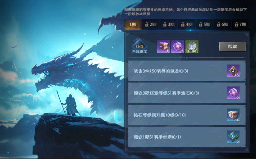The width and height of the screenshot is (256, 159).
Task: Click the 领取 claim button
Action: [x=232, y=47]
